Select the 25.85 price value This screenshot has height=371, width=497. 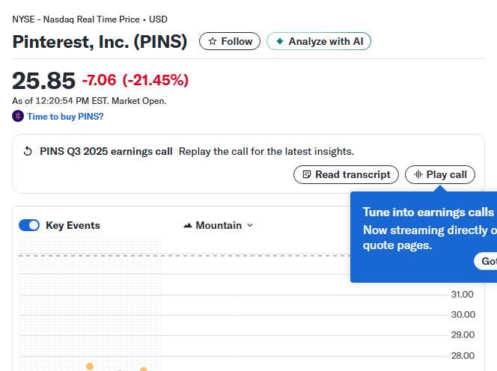pos(43,81)
